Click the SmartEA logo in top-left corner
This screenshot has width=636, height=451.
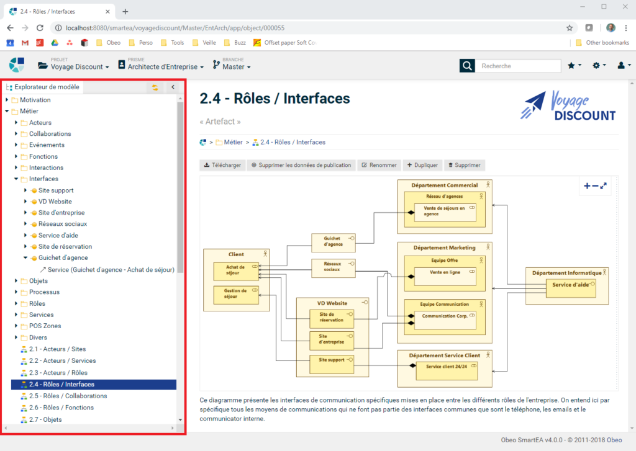17,65
